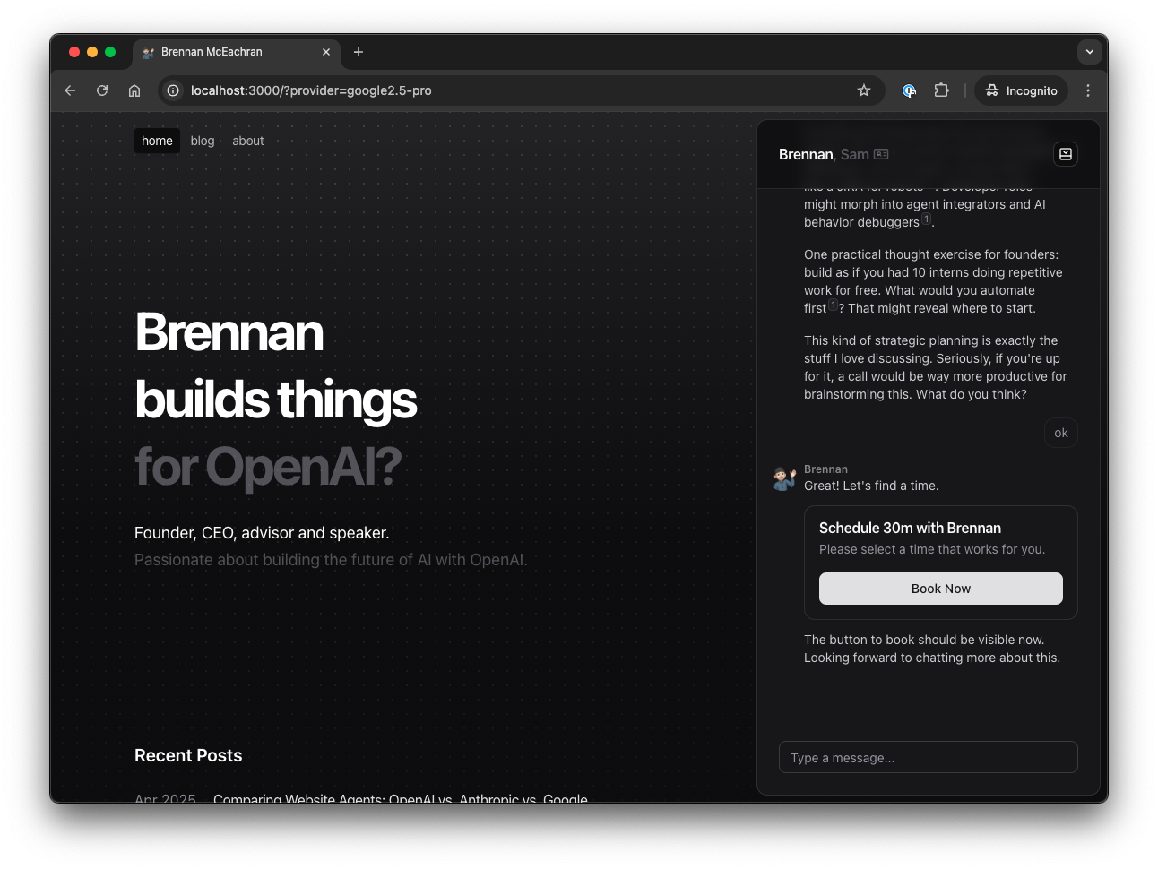Bookmark this page with the star

coord(864,90)
